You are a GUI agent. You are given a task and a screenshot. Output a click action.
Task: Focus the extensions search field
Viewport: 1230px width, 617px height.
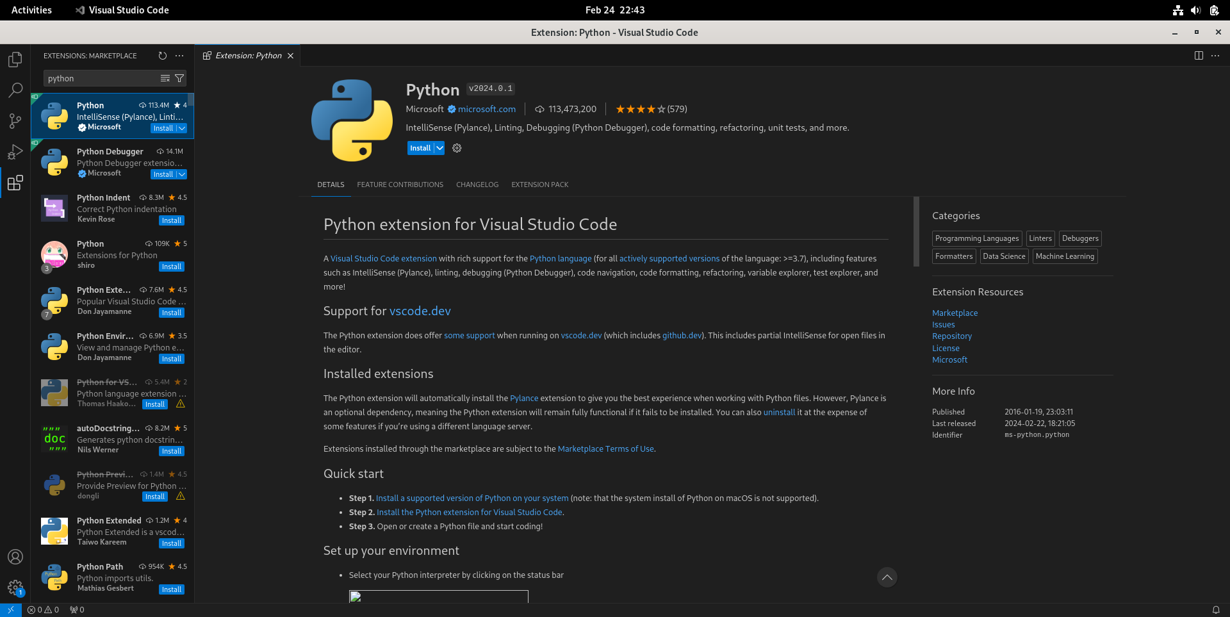tap(101, 78)
